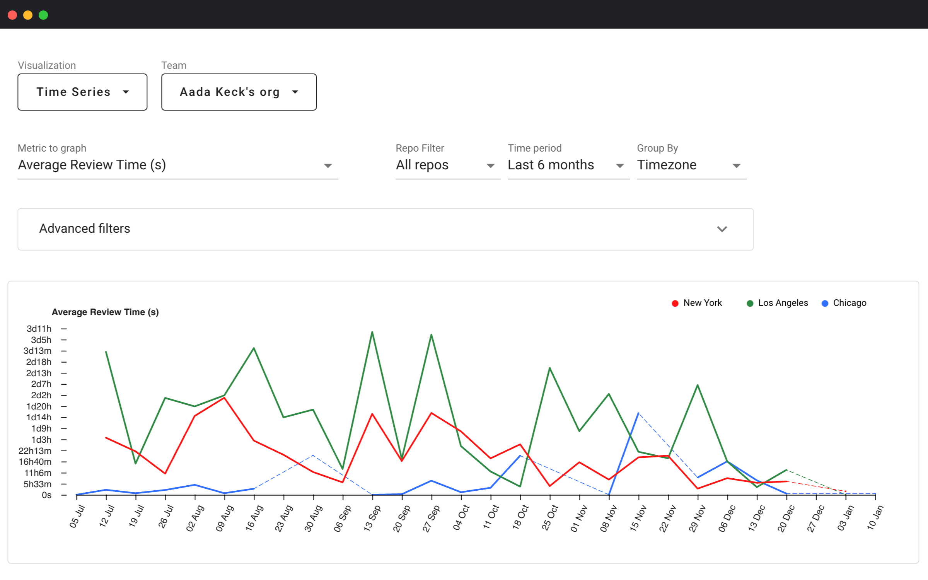Open the Time Series visualization dropdown
The height and width of the screenshot is (580, 928).
coord(82,92)
